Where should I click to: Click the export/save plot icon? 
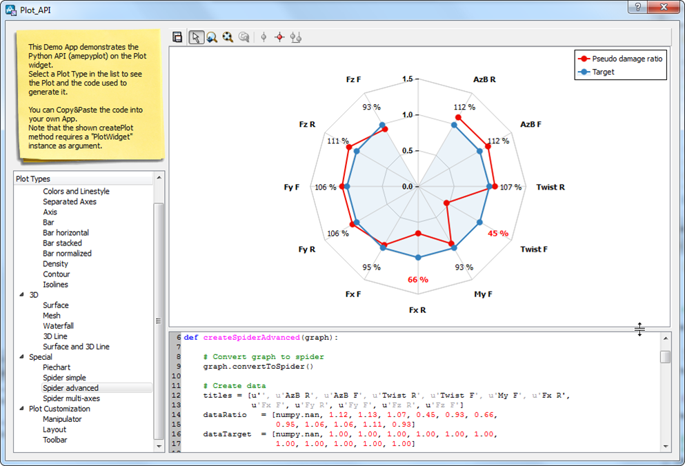tap(178, 37)
